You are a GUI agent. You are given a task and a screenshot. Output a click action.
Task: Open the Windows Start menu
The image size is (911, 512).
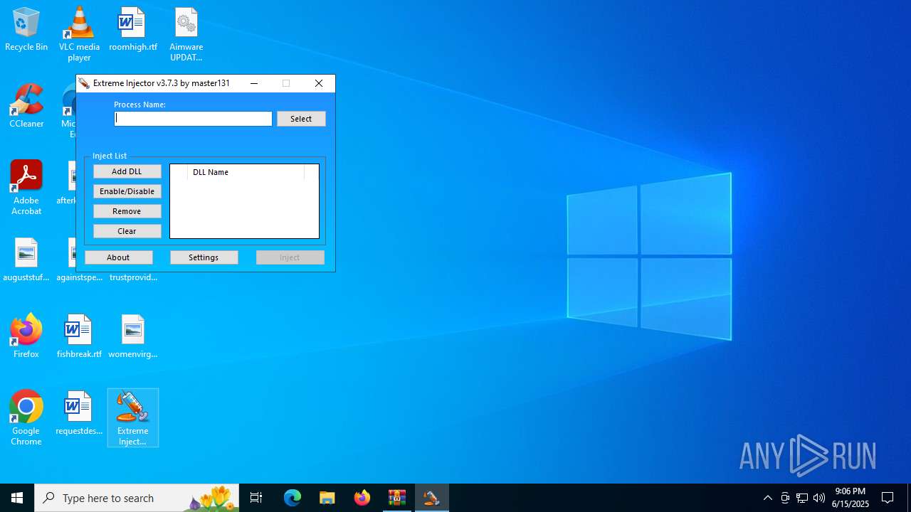(x=17, y=498)
